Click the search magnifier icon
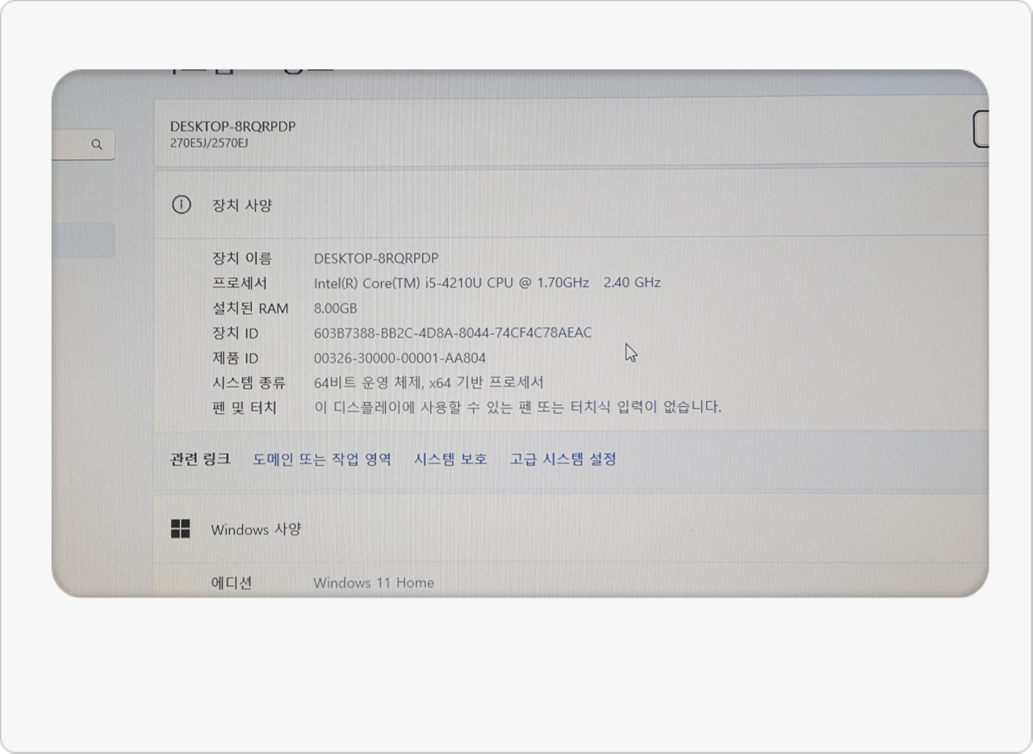This screenshot has height=754, width=1033. [97, 145]
